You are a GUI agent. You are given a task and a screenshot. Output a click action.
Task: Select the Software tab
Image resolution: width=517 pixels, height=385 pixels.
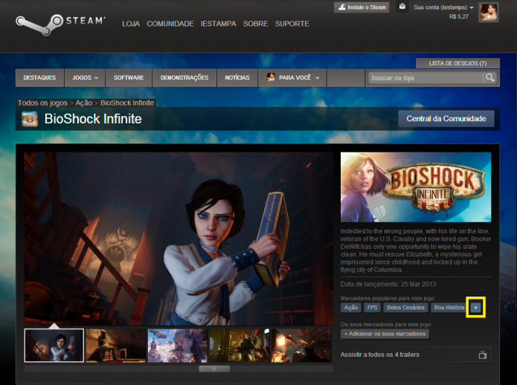[129, 78]
